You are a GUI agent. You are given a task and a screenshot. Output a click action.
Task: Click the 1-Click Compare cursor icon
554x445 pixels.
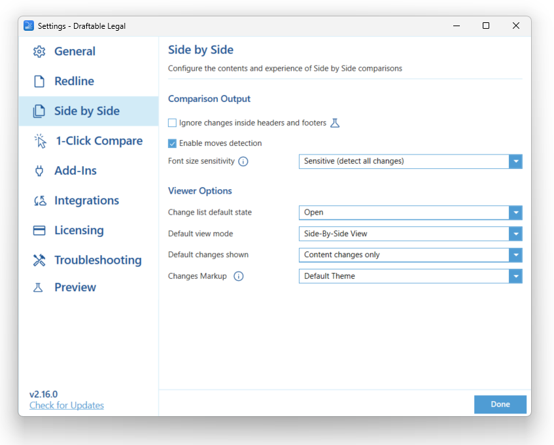click(41, 141)
